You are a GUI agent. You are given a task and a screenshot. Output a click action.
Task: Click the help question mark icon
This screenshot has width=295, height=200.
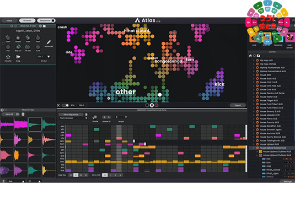click(x=3, y=181)
